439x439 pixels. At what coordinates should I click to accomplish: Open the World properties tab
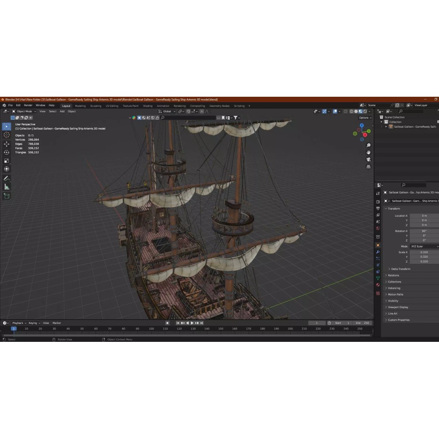(x=378, y=228)
